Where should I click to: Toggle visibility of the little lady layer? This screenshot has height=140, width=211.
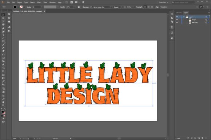177,22
